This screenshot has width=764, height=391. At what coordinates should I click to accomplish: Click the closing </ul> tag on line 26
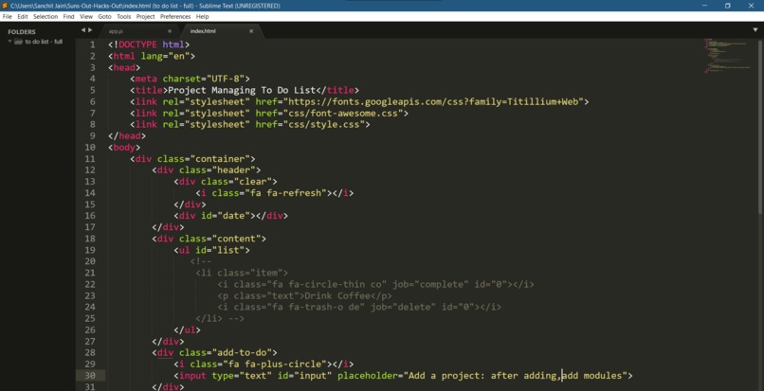187,329
